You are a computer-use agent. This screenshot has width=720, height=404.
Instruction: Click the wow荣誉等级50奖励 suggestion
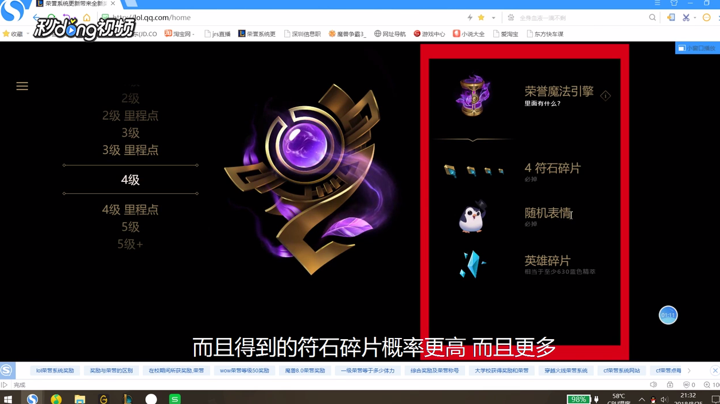[245, 371]
